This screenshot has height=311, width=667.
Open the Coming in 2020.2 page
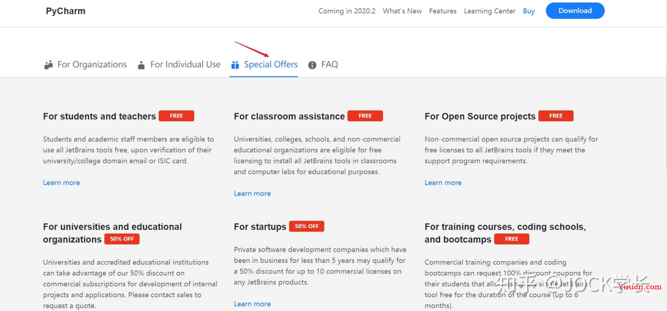coord(347,11)
